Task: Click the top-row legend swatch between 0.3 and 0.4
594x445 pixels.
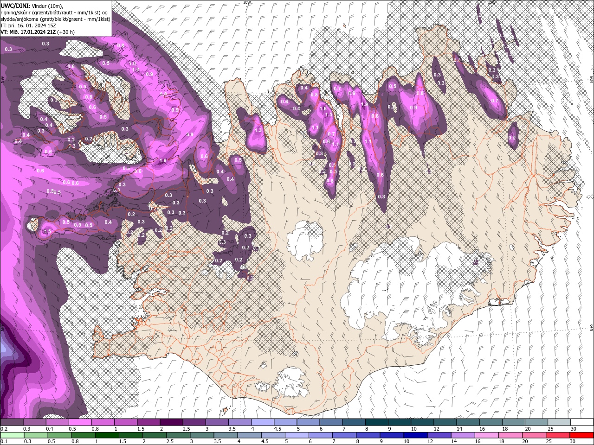Action: [34, 422]
